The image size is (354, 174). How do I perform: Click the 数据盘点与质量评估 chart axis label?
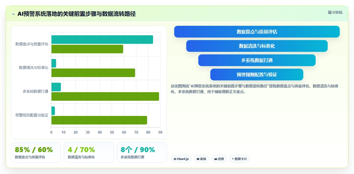point(32,44)
